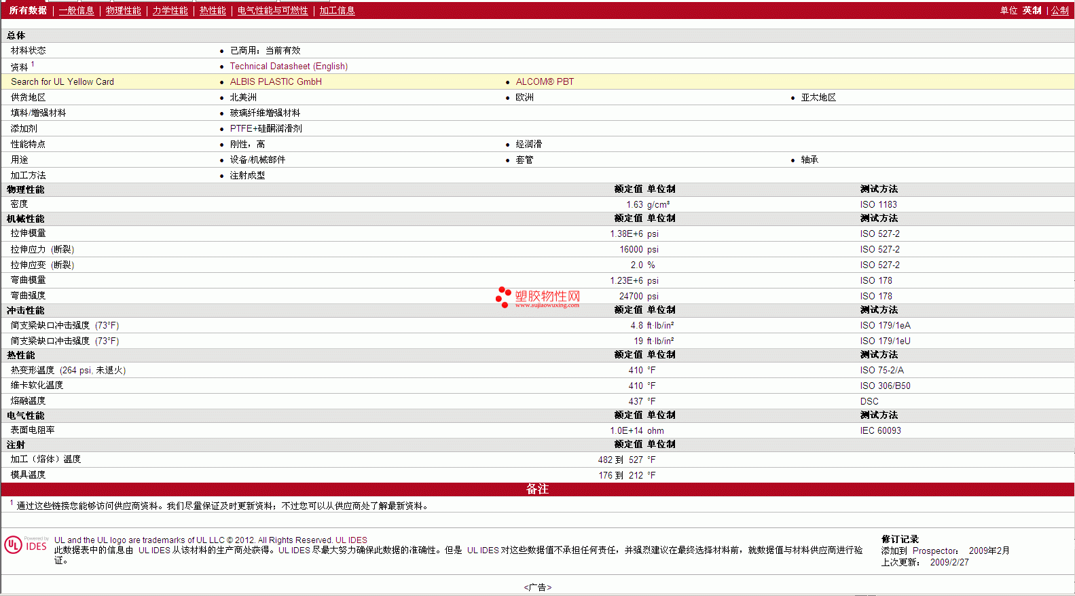
Task: Click the <广告> placeholder
Action: [x=538, y=588]
